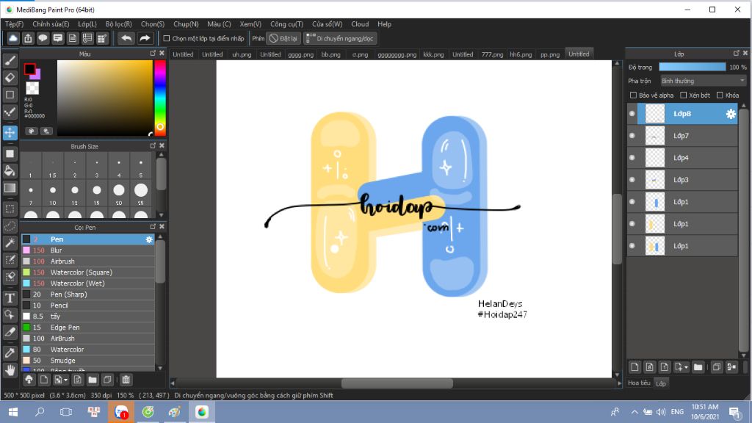The height and width of the screenshot is (423, 752).
Task: Click the foreground black color swatch
Action: click(29, 70)
